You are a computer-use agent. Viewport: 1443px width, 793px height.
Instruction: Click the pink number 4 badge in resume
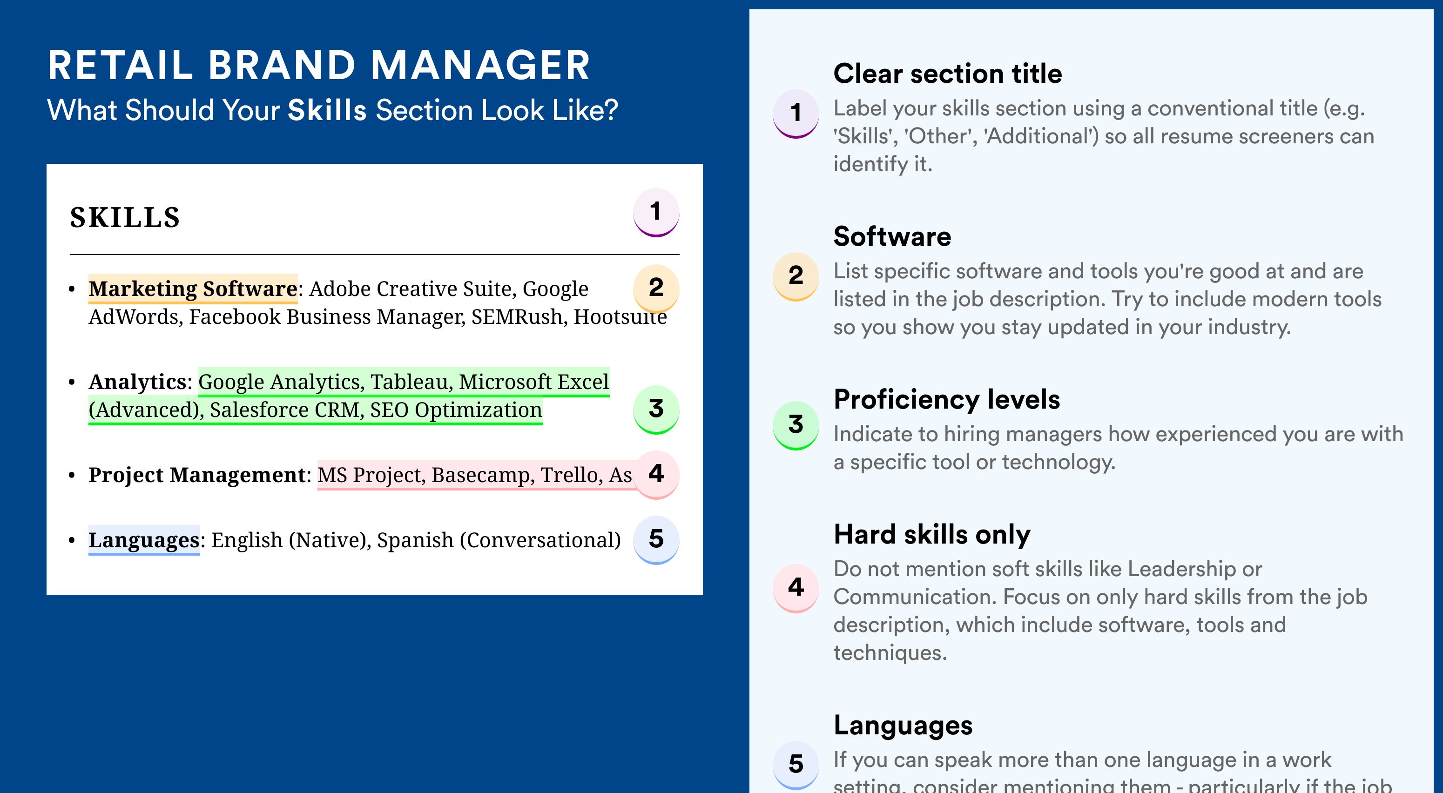click(x=656, y=474)
